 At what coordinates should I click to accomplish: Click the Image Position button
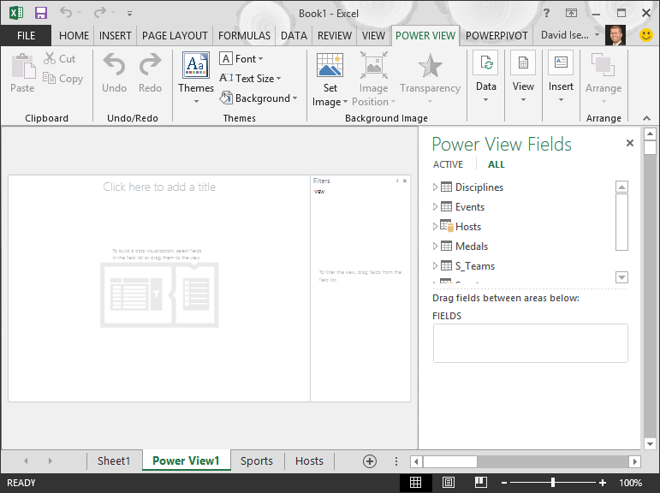coord(374,79)
